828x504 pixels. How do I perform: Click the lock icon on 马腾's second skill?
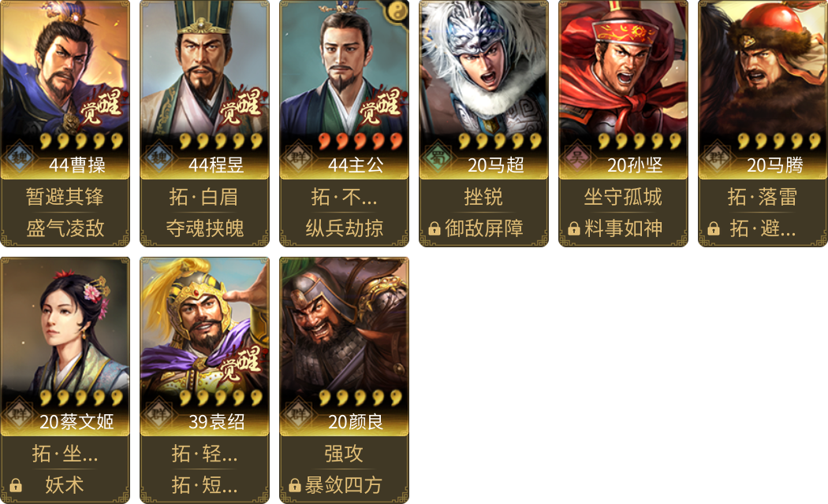[714, 228]
